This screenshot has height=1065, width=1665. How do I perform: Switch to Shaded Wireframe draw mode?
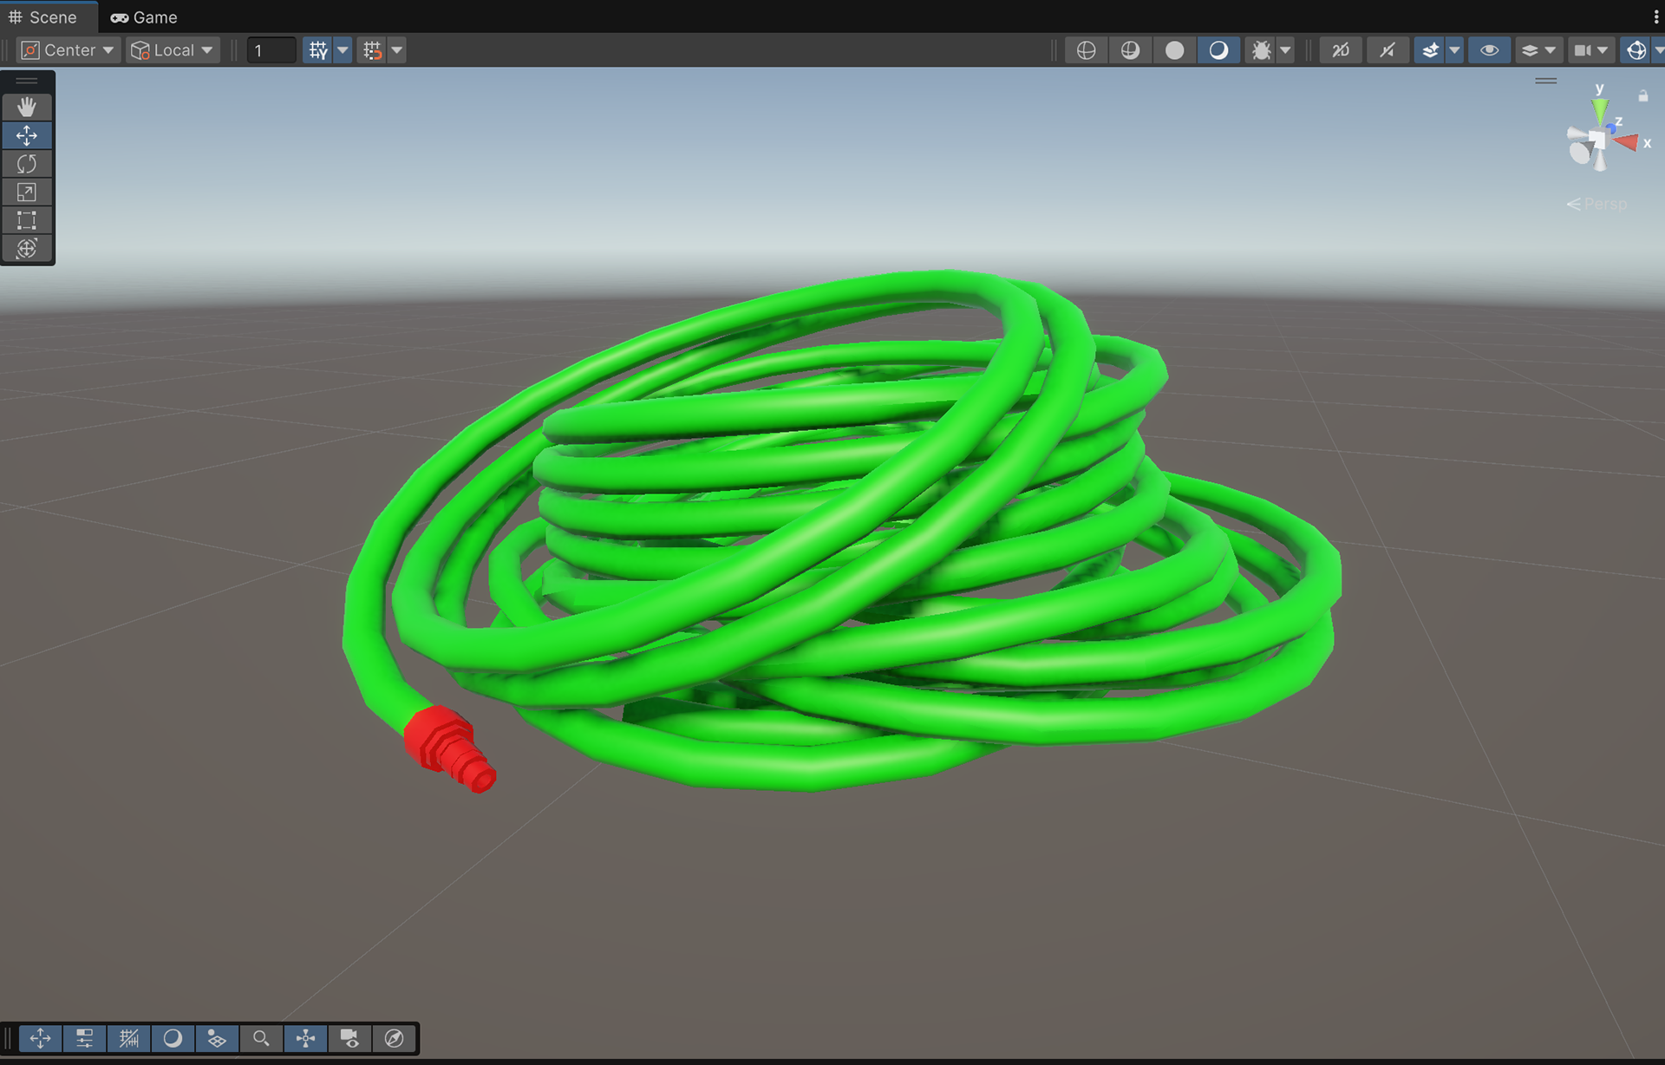[x=1130, y=50]
